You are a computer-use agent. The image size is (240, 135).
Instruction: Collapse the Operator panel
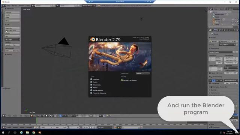coord(6,88)
